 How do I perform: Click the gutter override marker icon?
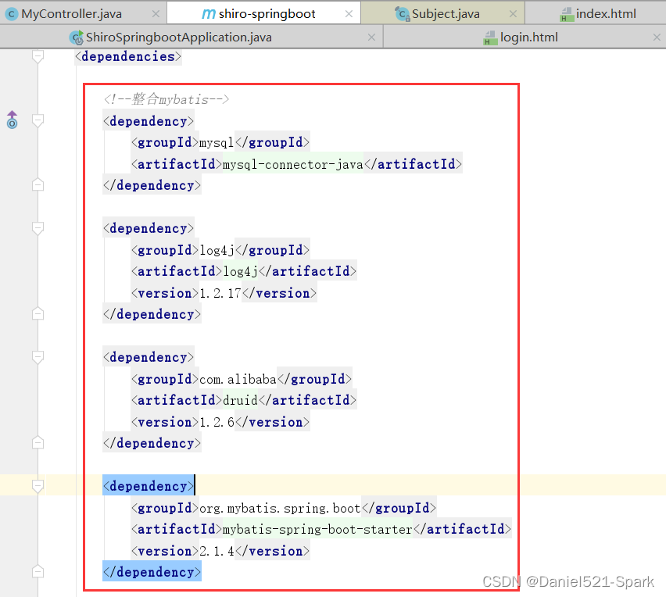click(x=12, y=120)
